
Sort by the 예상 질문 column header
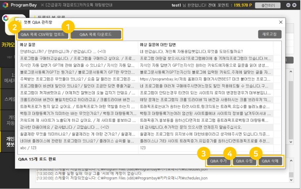(x=78, y=44)
